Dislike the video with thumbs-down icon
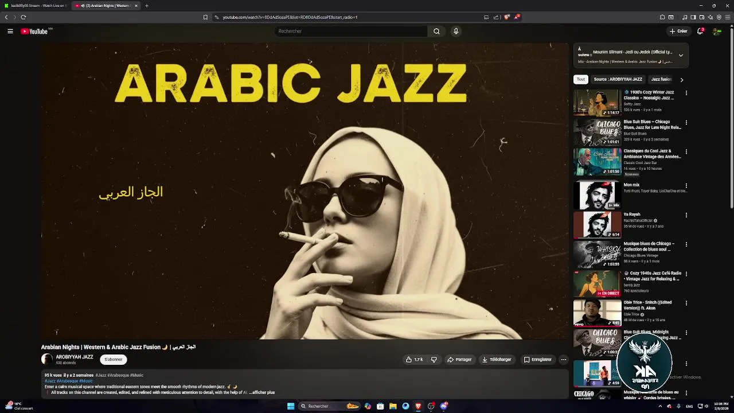Viewport: 734px width, 413px height. point(434,360)
